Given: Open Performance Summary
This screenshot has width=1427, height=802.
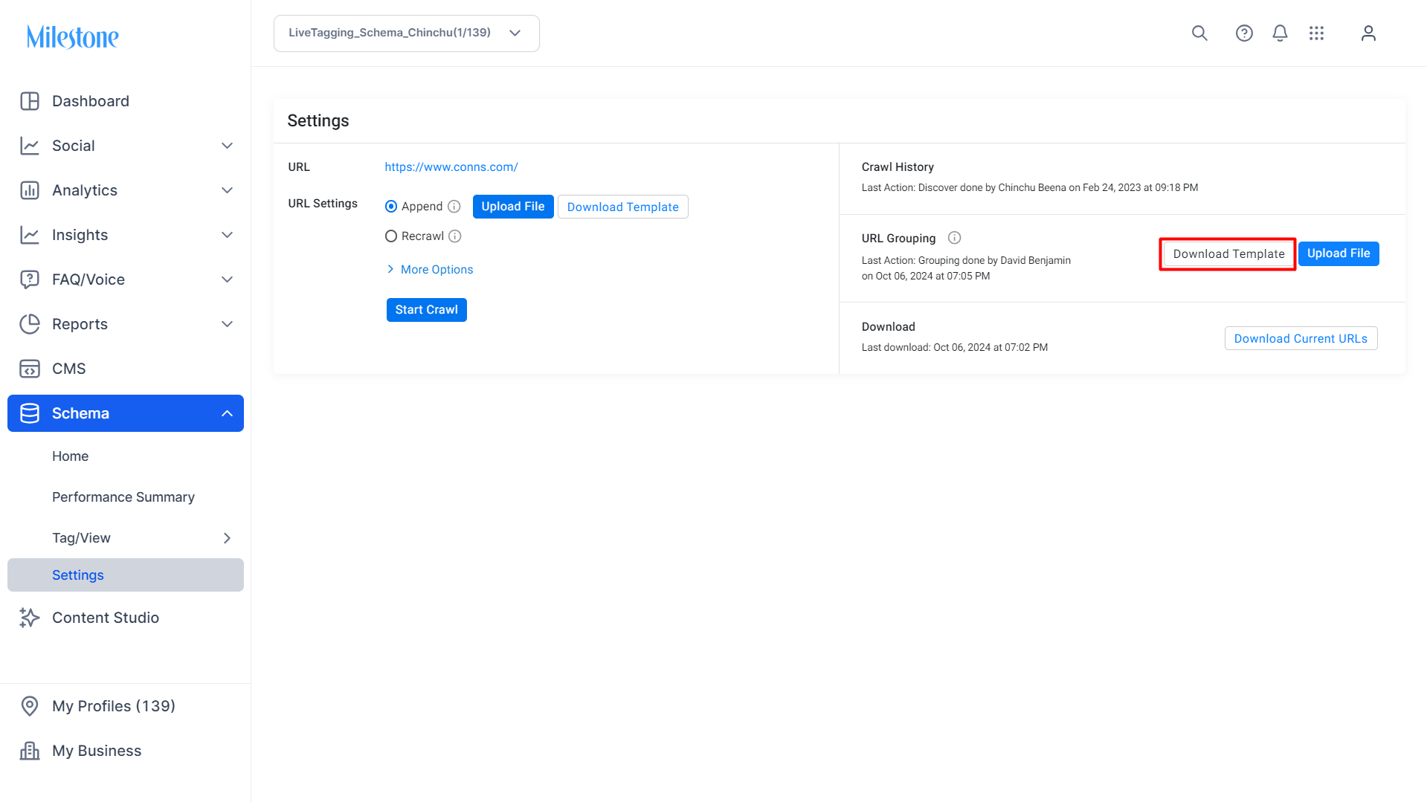Looking at the screenshot, I should pyautogui.click(x=123, y=497).
